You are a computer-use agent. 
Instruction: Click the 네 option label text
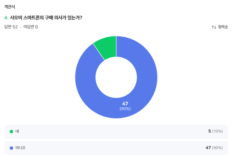[x=17, y=131]
